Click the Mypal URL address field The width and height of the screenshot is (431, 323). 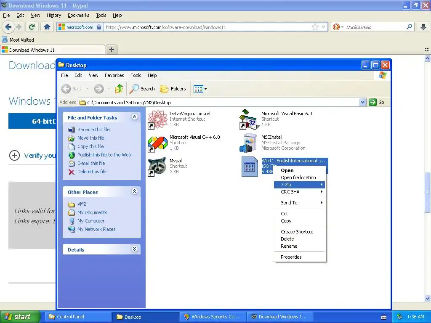(208, 27)
